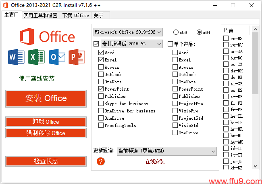This screenshot has width=262, height=184.
Task: Click the 强制移除 Office button
Action: click(46, 133)
